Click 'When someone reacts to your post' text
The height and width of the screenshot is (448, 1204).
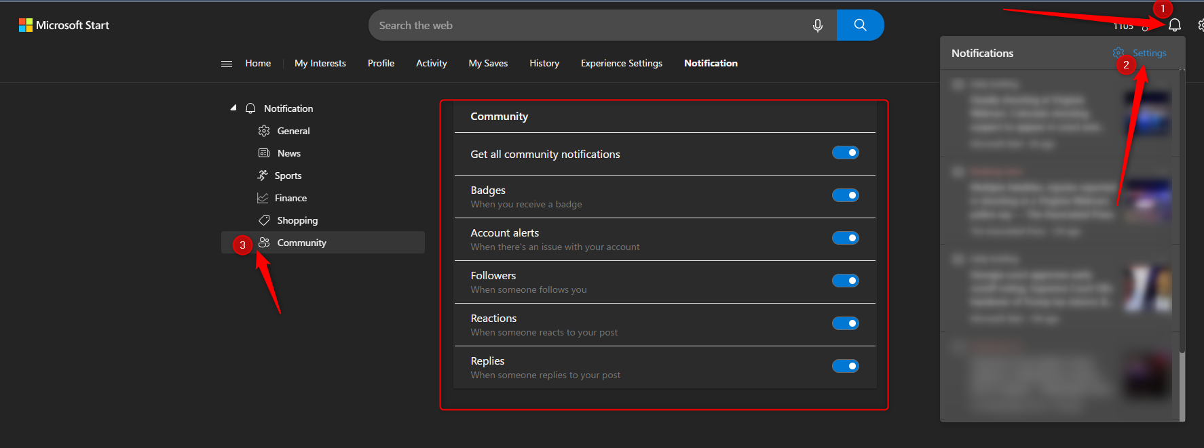pos(544,332)
